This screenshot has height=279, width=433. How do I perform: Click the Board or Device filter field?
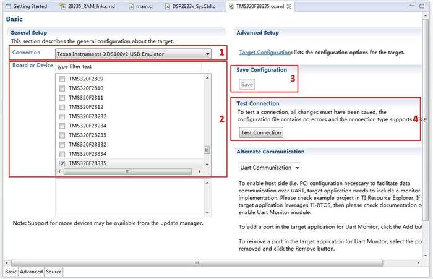coord(129,67)
